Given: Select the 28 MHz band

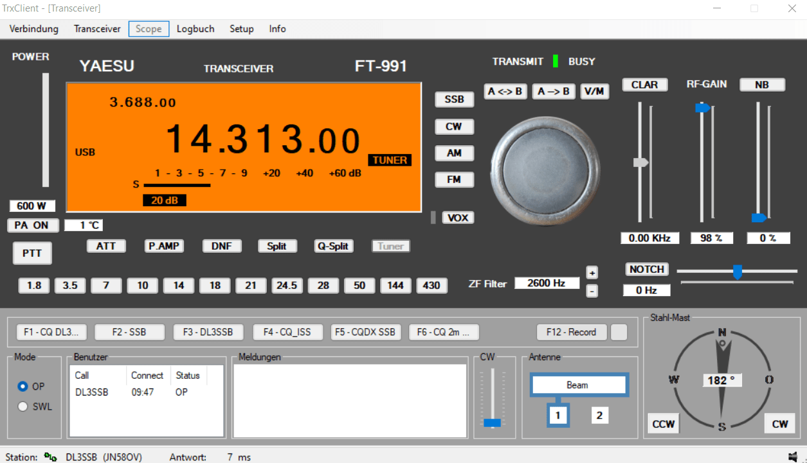Looking at the screenshot, I should click(x=323, y=285).
